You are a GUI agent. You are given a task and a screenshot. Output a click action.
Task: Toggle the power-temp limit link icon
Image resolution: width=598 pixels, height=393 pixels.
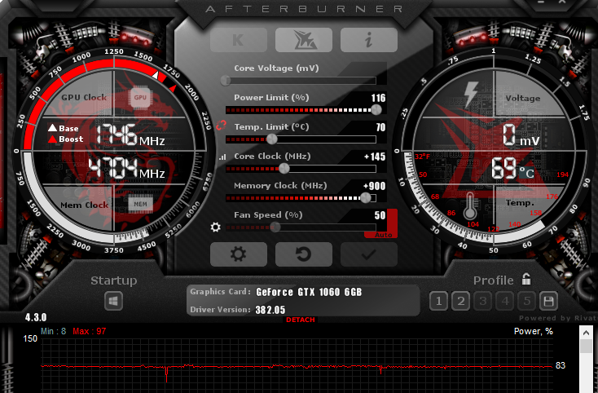222,125
